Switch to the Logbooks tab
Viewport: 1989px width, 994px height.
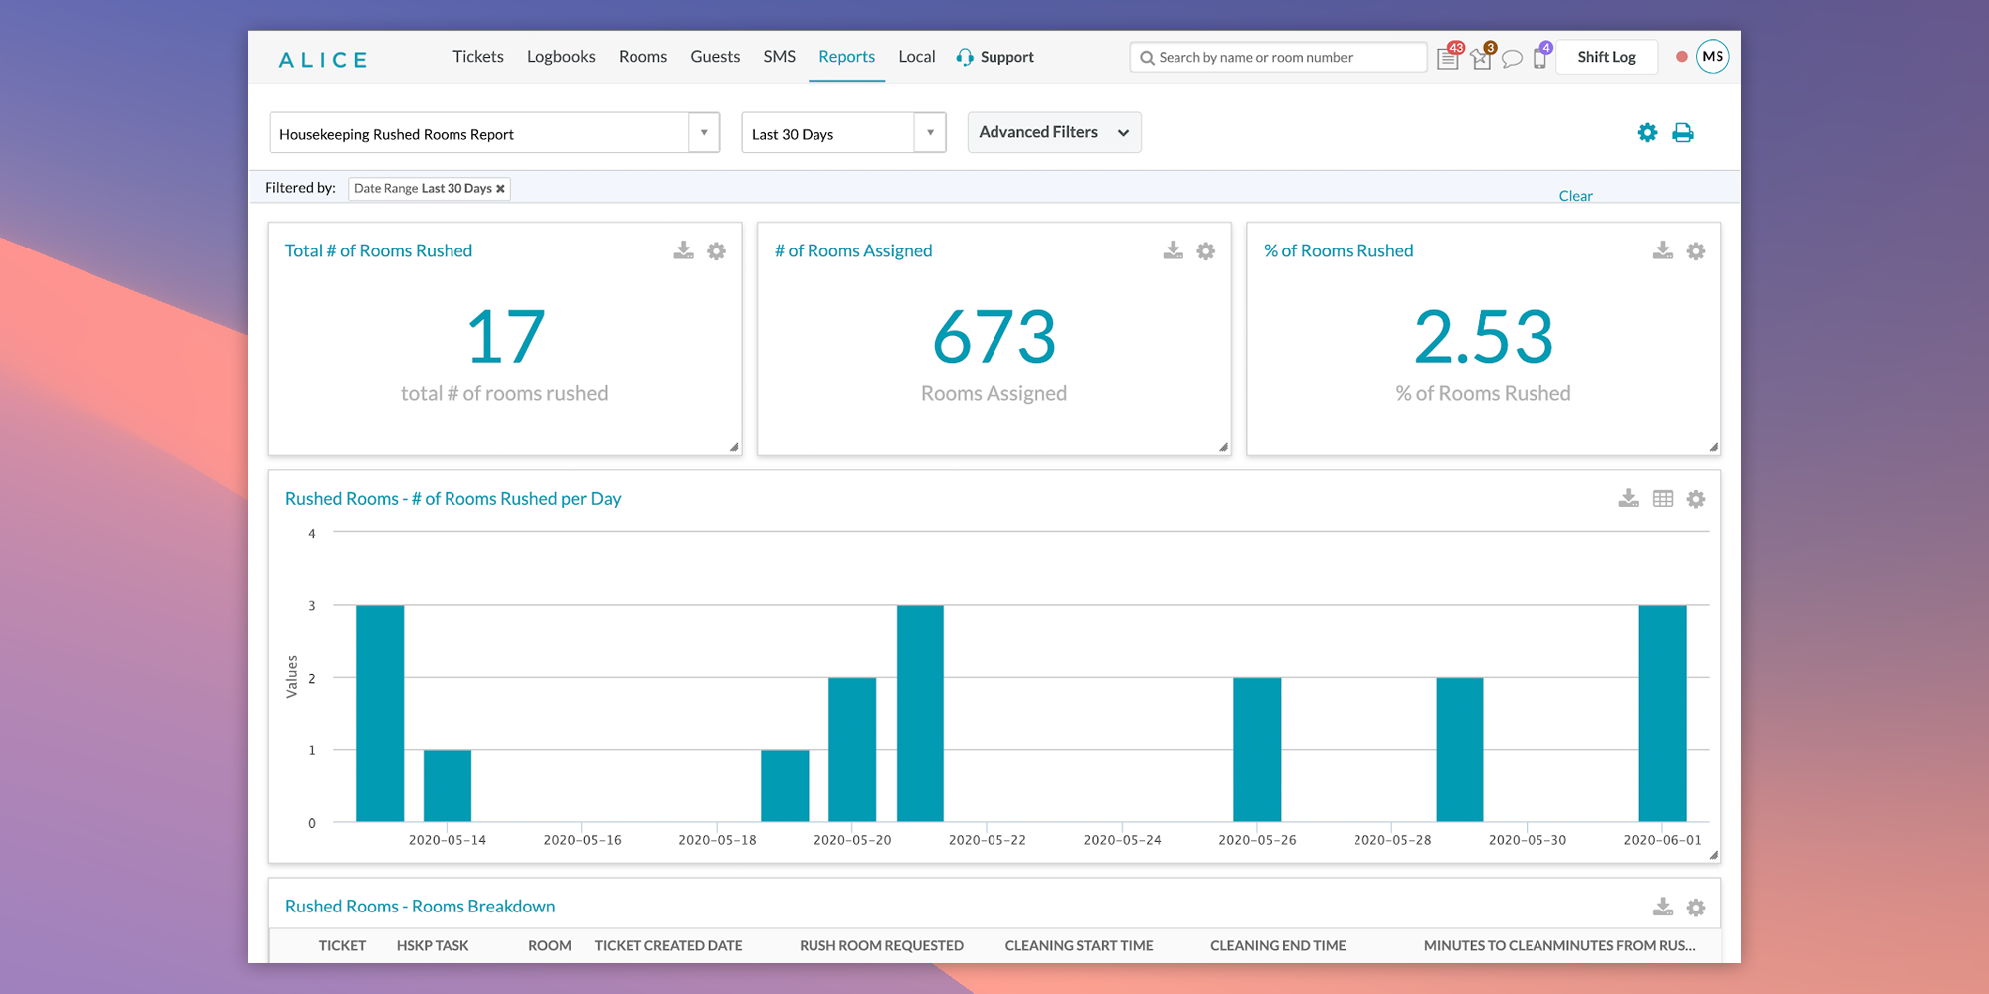coord(561,57)
